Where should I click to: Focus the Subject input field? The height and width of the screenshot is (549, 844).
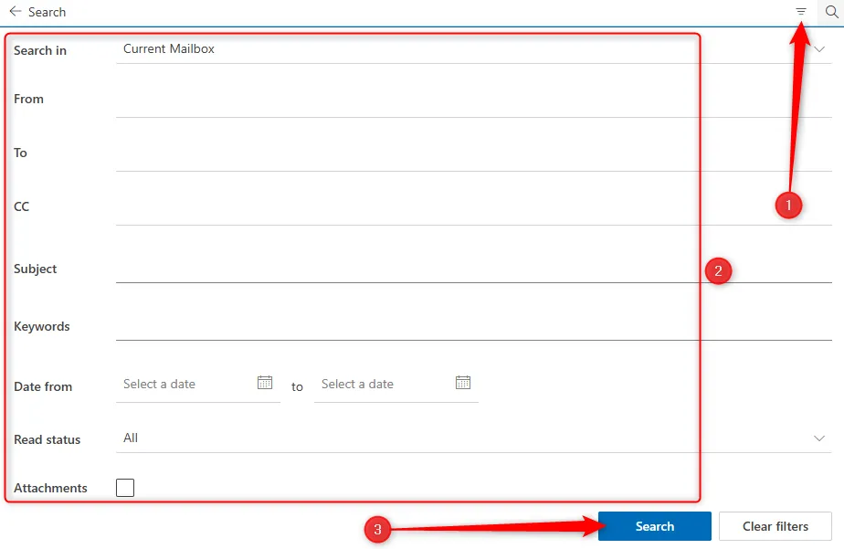[474, 268]
